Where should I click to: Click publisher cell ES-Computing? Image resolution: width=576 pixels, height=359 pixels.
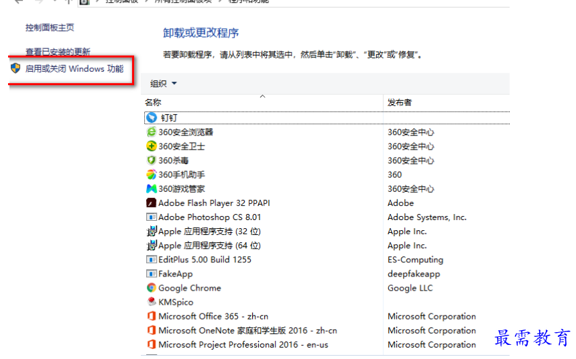(416, 260)
